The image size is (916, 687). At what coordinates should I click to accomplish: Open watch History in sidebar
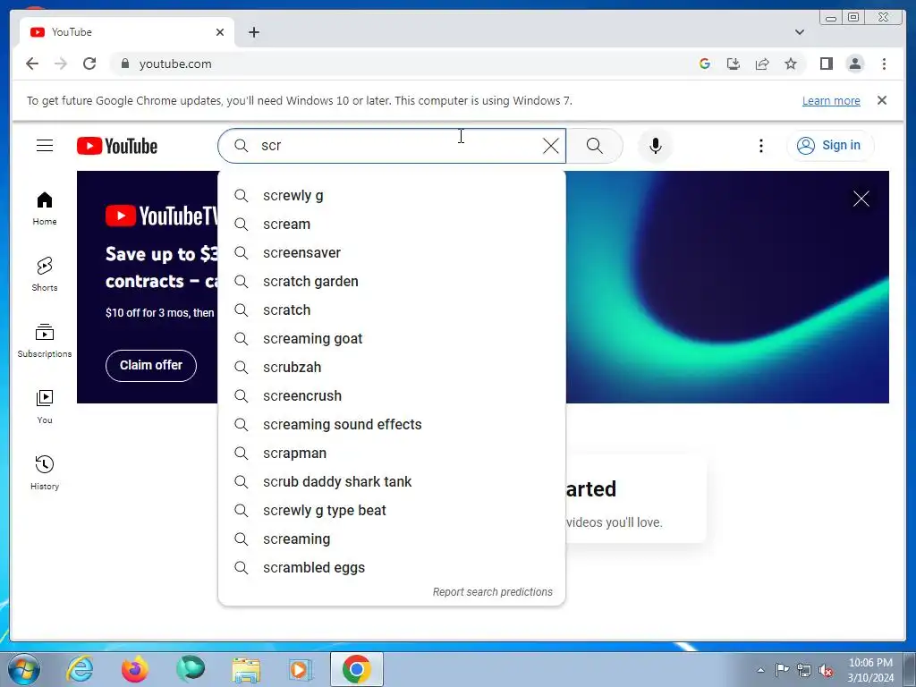click(x=45, y=472)
